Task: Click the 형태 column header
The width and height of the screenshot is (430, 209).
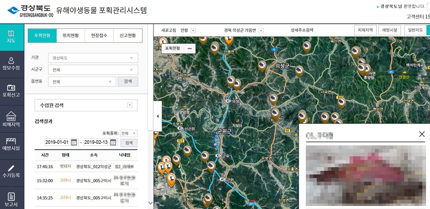Action: point(65,155)
